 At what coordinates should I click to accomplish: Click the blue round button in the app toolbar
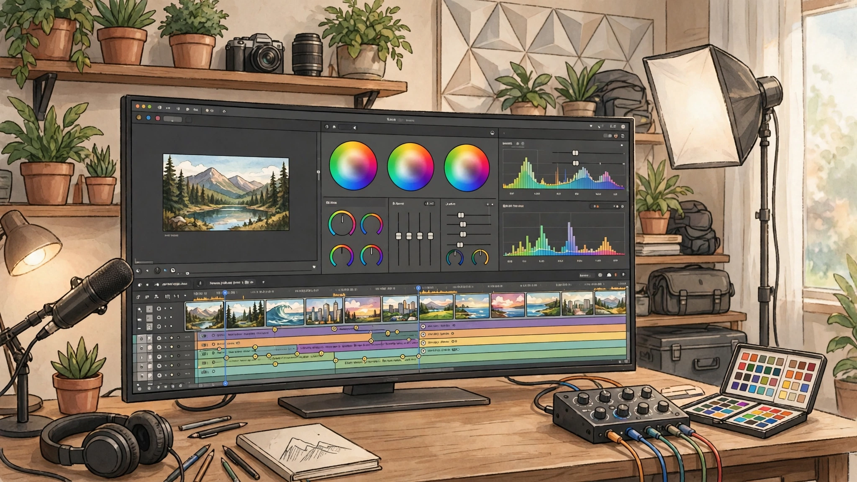coord(148,118)
